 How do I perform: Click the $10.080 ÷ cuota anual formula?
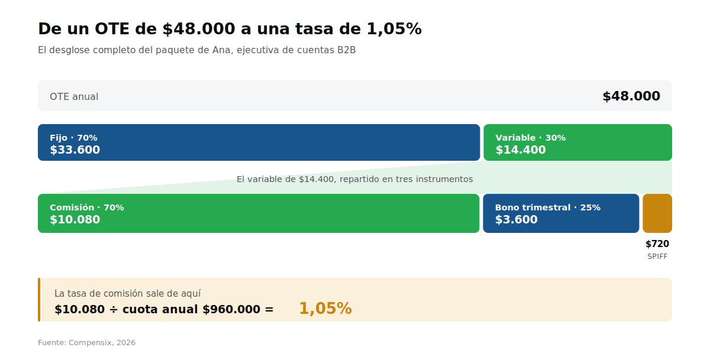point(164,309)
